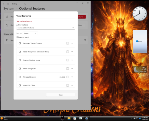Click the Notepad size text 23.4 KB
Image resolution: width=149 pixels, height=121 pixels.
click(62, 77)
